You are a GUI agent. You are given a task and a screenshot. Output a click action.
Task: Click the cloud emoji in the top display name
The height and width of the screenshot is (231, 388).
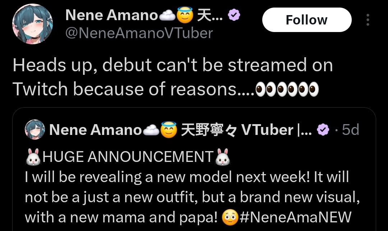(167, 15)
